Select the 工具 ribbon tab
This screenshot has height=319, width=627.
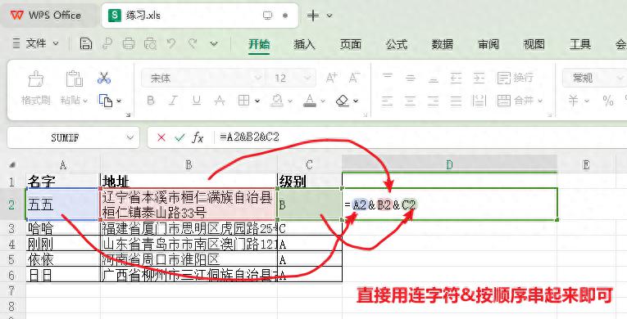point(579,44)
